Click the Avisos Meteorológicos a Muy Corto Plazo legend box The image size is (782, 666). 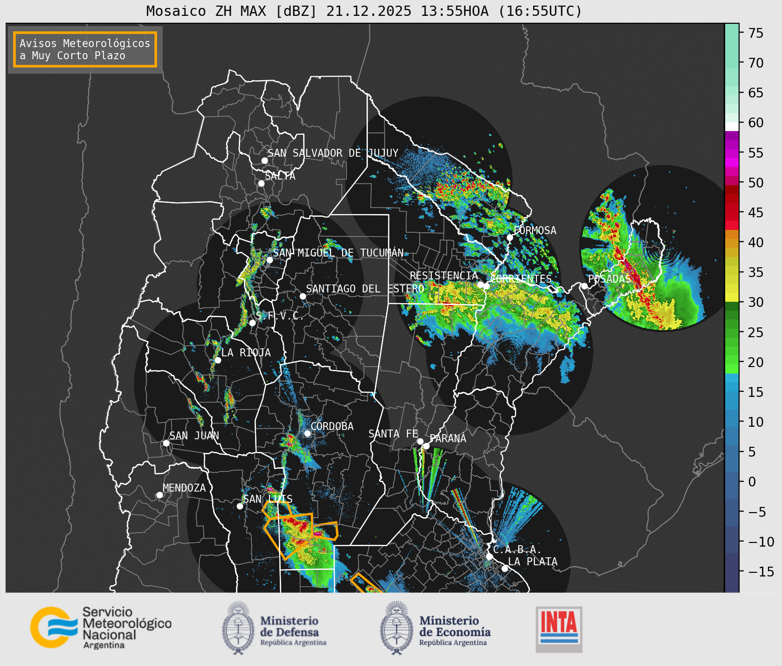(85, 49)
